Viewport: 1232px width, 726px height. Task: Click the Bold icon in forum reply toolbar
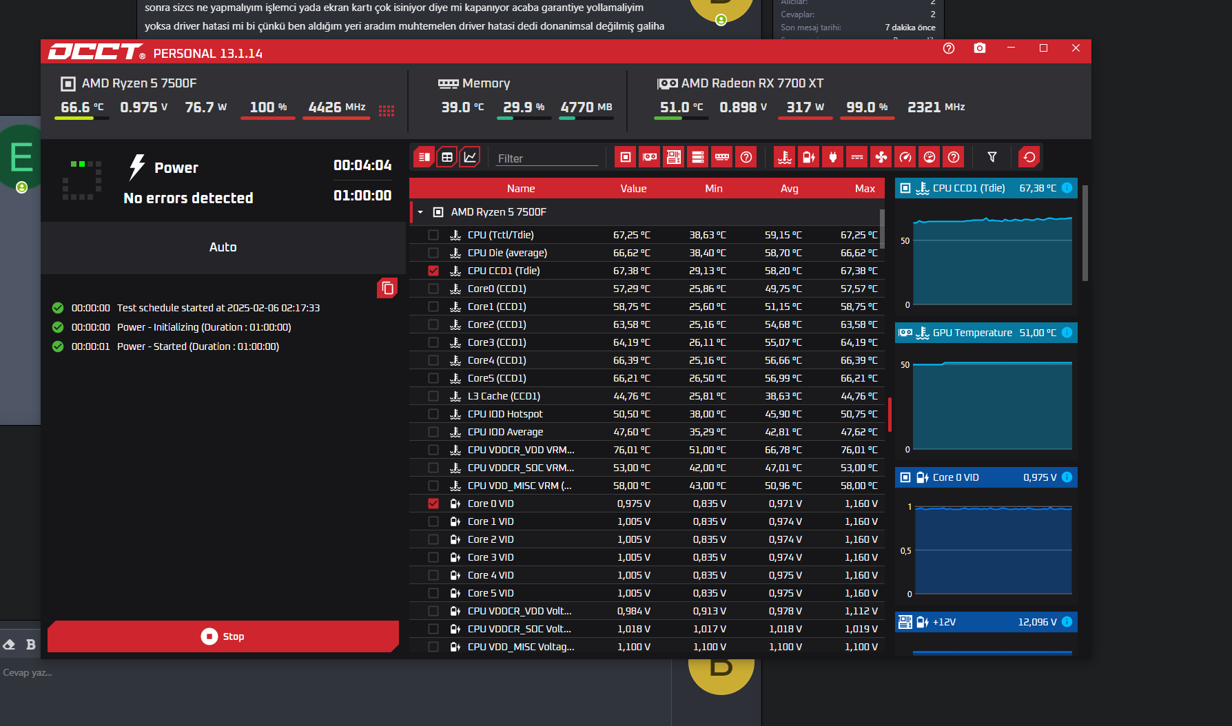[30, 645]
